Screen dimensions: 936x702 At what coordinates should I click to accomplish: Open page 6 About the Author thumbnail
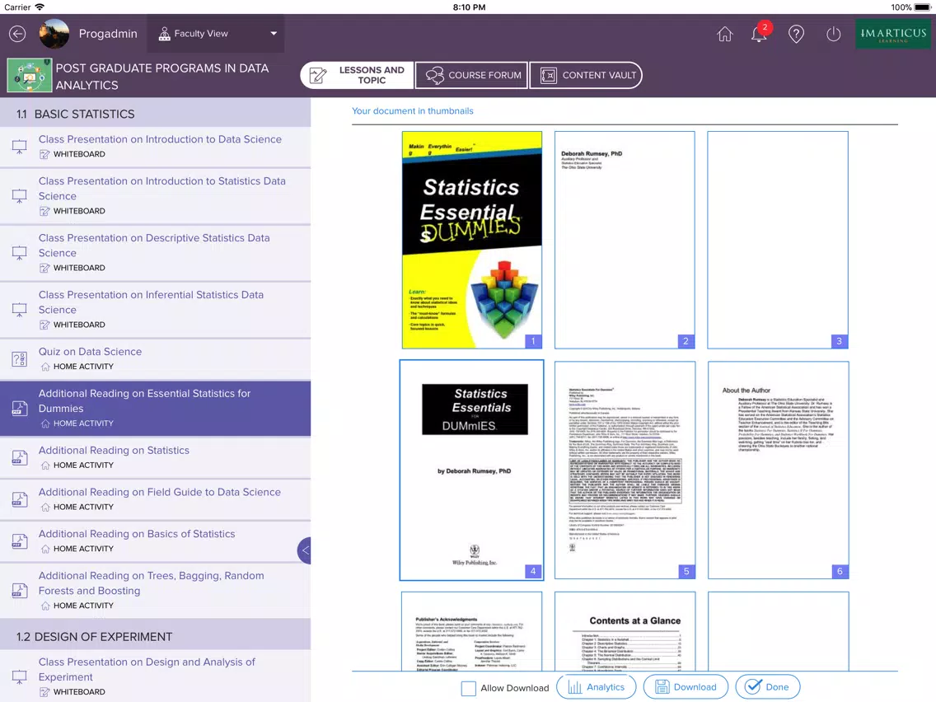[x=778, y=470]
